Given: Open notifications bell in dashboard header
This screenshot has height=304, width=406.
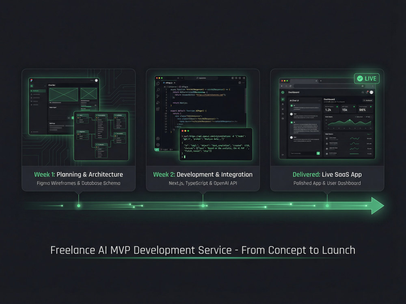Looking at the screenshot, I should click(367, 92).
